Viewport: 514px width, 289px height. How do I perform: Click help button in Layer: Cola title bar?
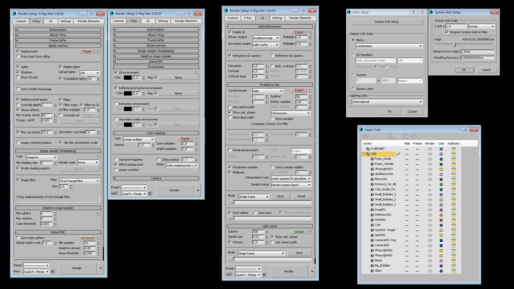465,130
